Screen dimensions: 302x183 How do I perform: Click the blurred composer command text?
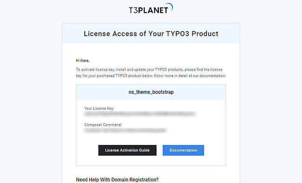125,130
